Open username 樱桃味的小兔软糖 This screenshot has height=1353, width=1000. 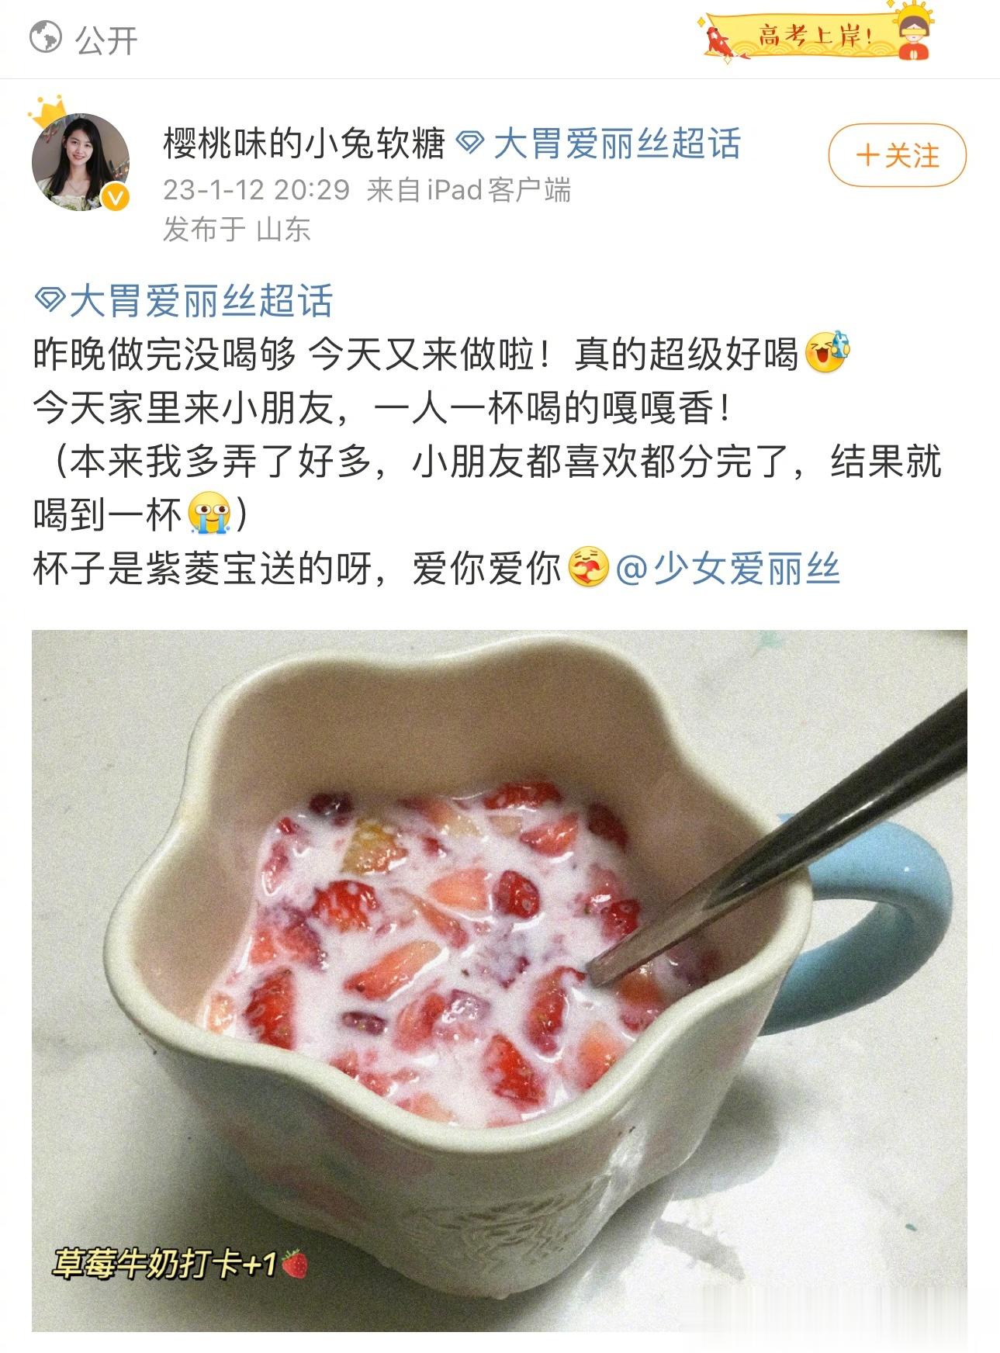304,144
